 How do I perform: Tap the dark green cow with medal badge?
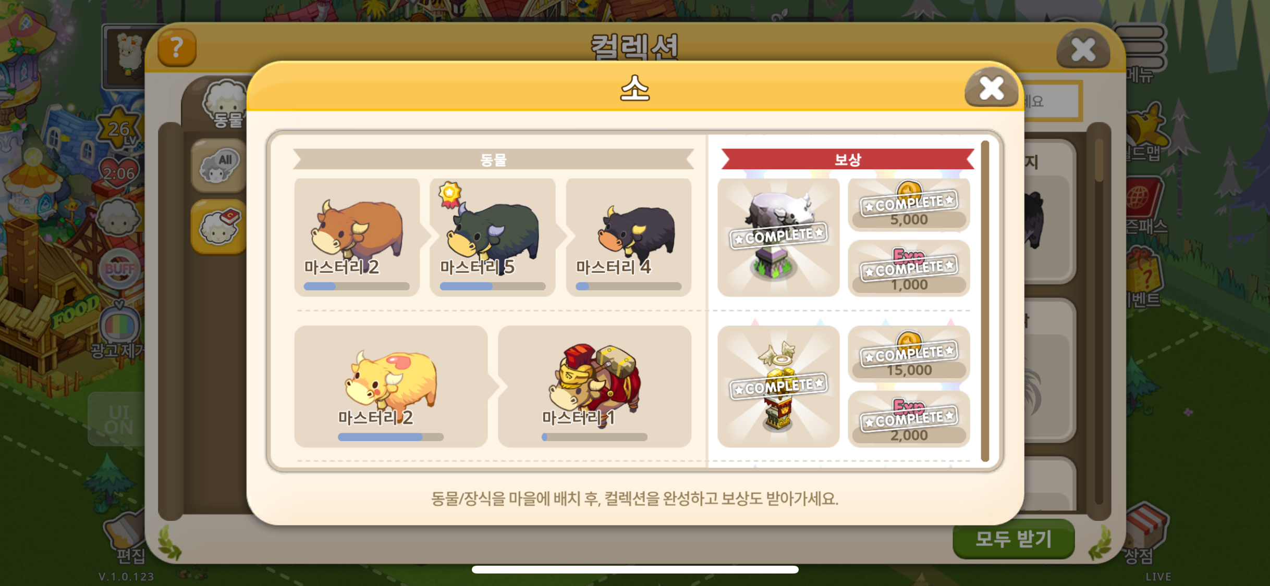pyautogui.click(x=493, y=238)
